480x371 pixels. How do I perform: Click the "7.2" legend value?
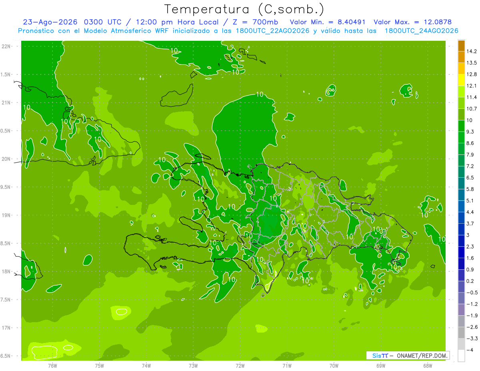(x=470, y=166)
